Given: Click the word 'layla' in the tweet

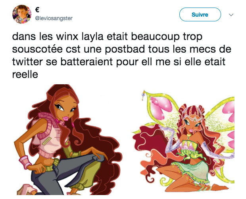Looking at the screenshot, I should coord(92,37).
